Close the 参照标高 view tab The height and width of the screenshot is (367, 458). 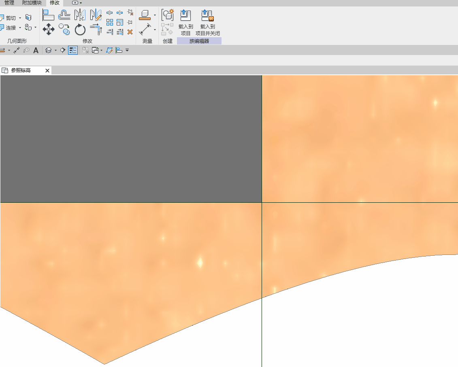click(x=47, y=70)
